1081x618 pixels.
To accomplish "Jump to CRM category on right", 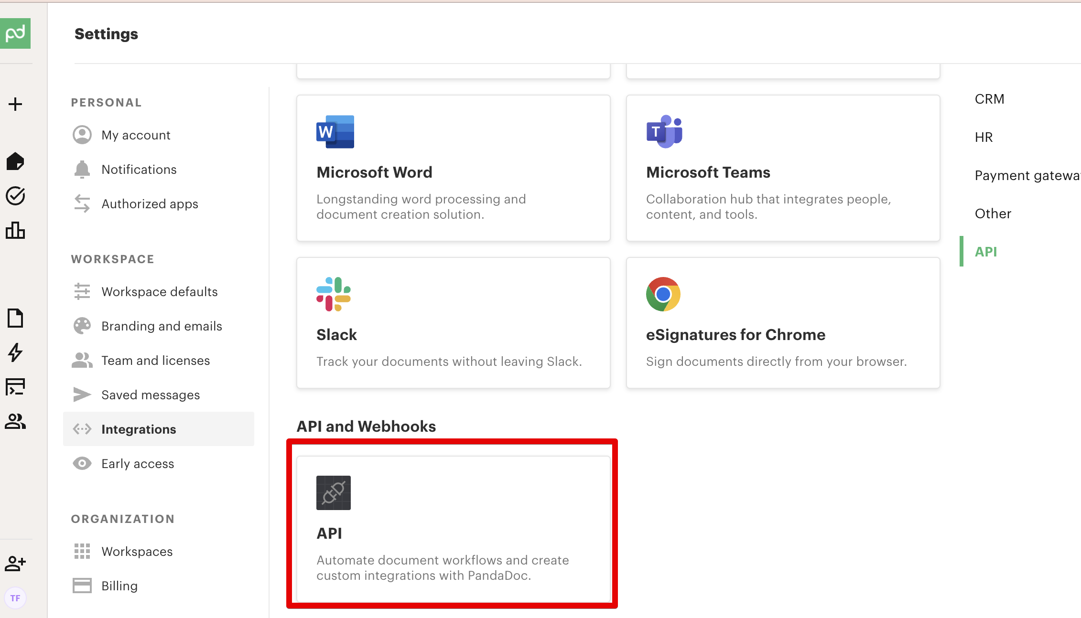I will click(x=989, y=99).
